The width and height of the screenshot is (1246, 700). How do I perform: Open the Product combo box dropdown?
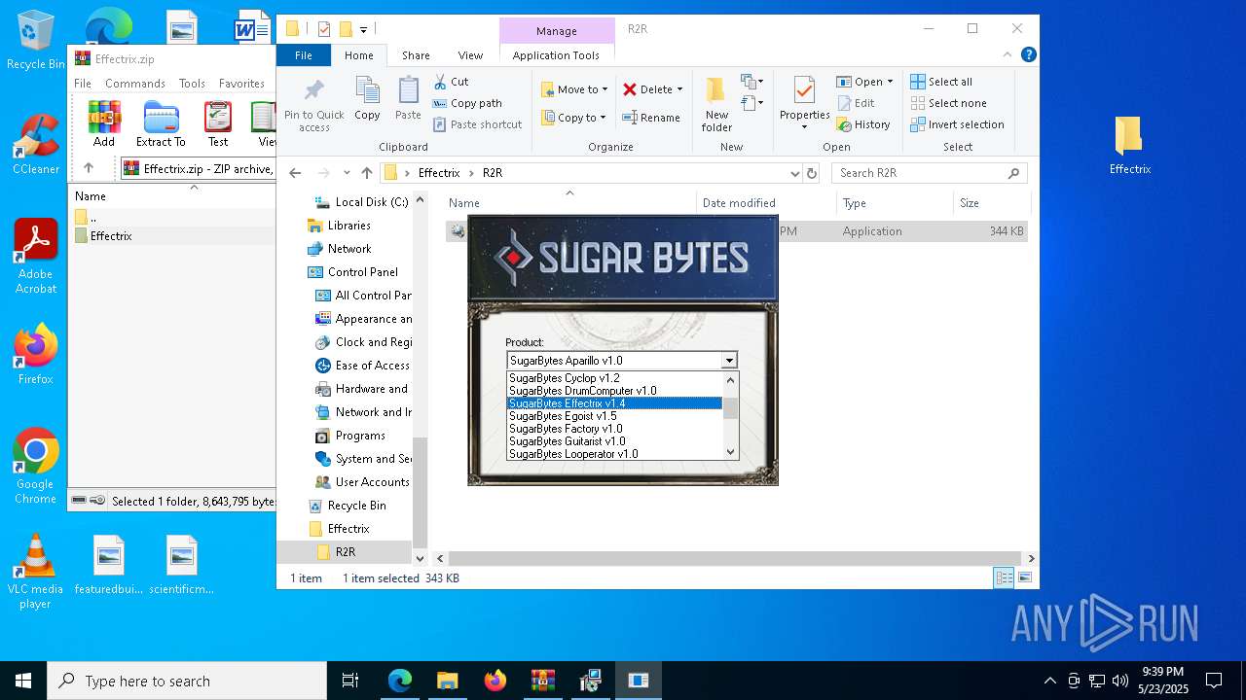pos(728,361)
